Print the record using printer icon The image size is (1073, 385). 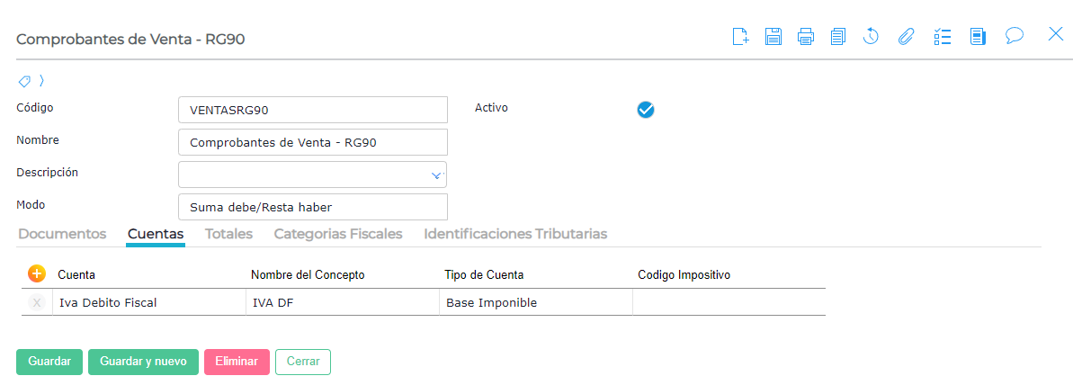806,36
